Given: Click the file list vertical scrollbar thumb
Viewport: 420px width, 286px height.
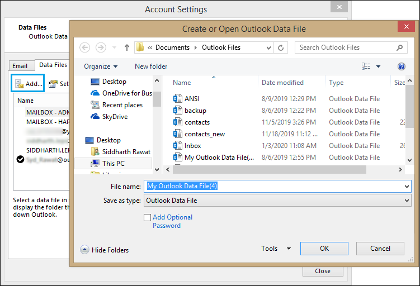Looking at the screenshot, I should [x=409, y=107].
